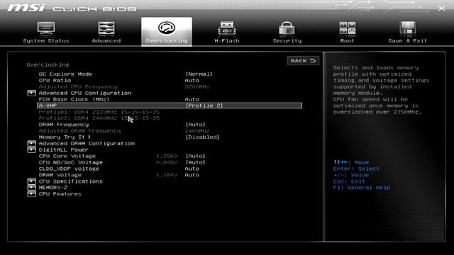Screen dimensions: 454x255
Task: Switch to Advanced tab label
Action: [106, 41]
